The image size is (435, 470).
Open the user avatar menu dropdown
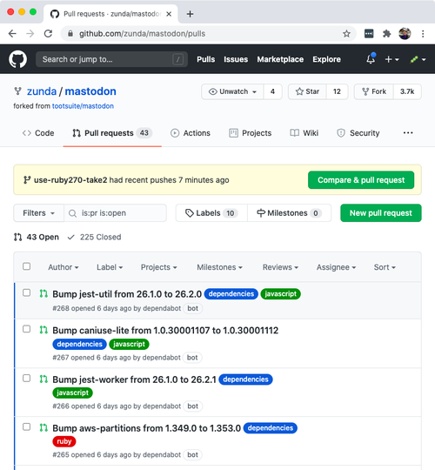click(x=418, y=59)
